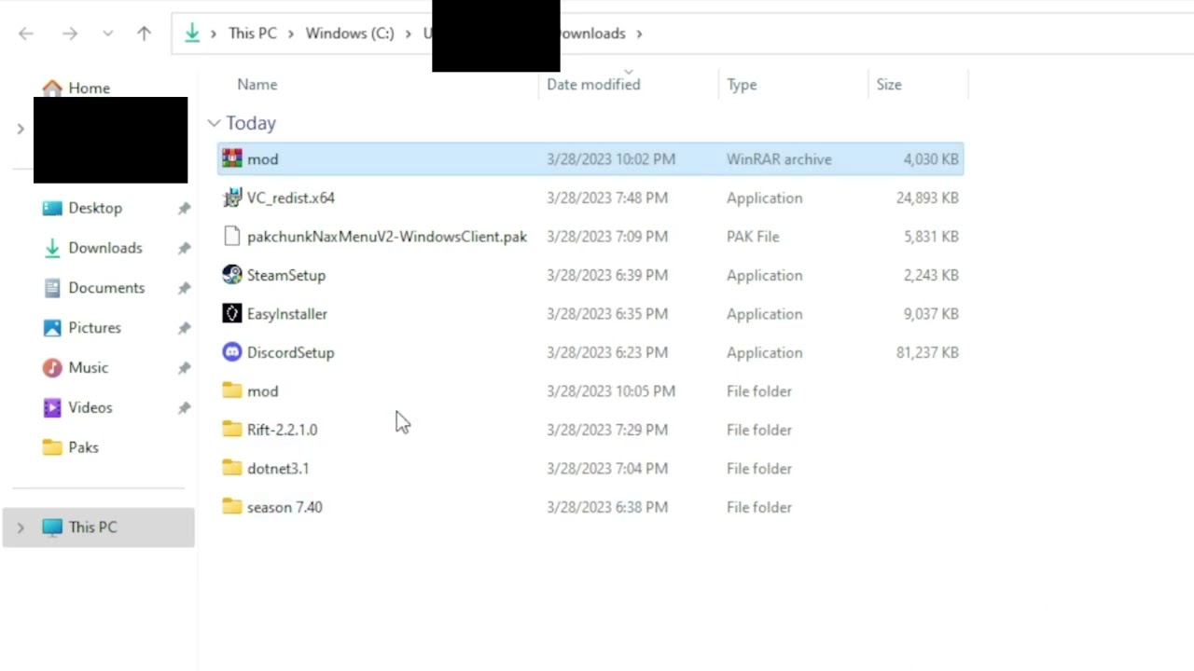This screenshot has height=671, width=1194.
Task: Expand This PC tree node
Action: [x=21, y=527]
